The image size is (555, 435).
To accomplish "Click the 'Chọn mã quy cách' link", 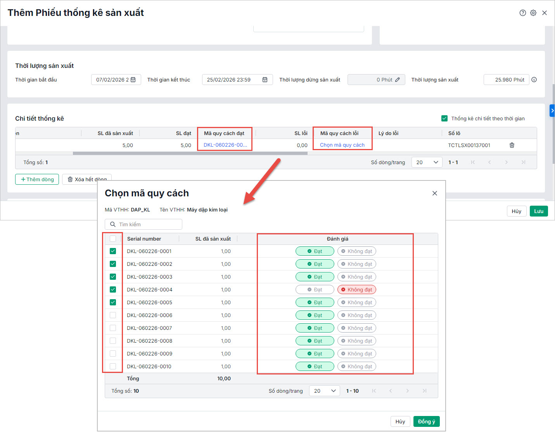I will point(342,145).
